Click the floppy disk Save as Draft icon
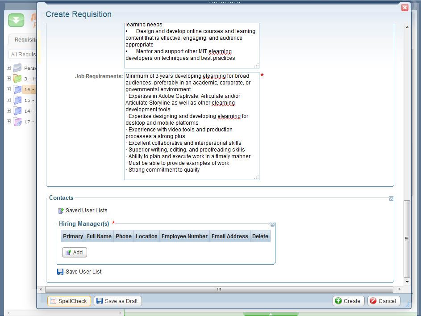Screen dimensions: 421x316 click(x=100, y=301)
